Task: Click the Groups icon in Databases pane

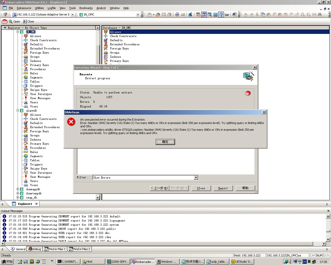Action: coord(106,53)
